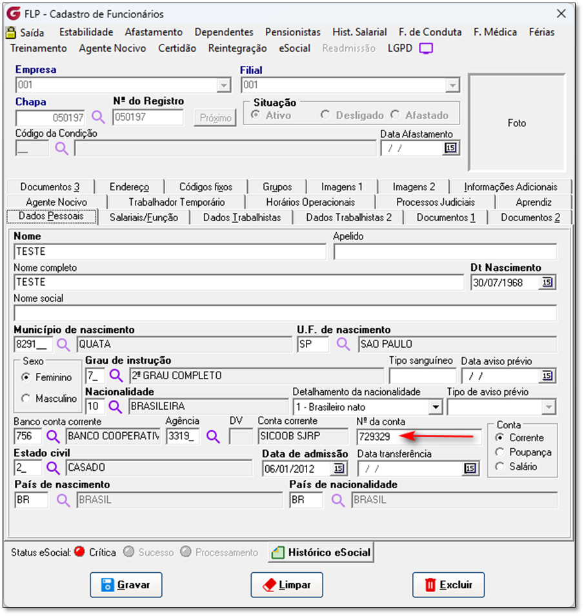Search Grau de instrução with magnifier

(116, 375)
